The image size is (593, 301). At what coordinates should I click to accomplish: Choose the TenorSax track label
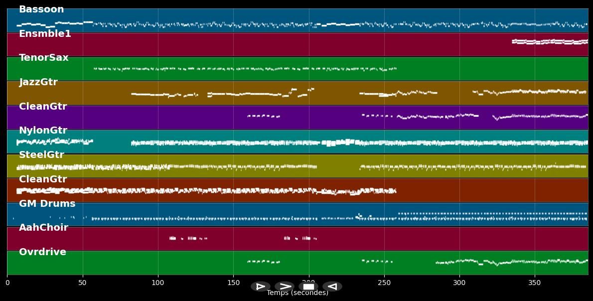(44, 58)
